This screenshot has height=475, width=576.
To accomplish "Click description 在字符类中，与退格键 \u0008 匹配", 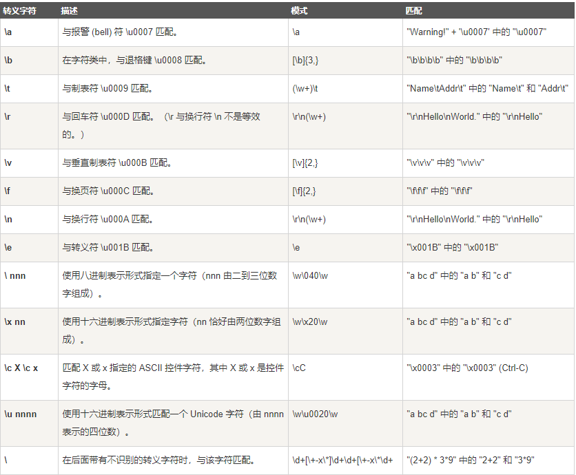I will 134,60.
